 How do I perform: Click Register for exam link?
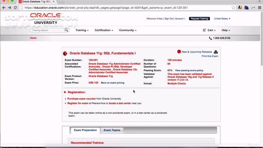tap(78, 103)
